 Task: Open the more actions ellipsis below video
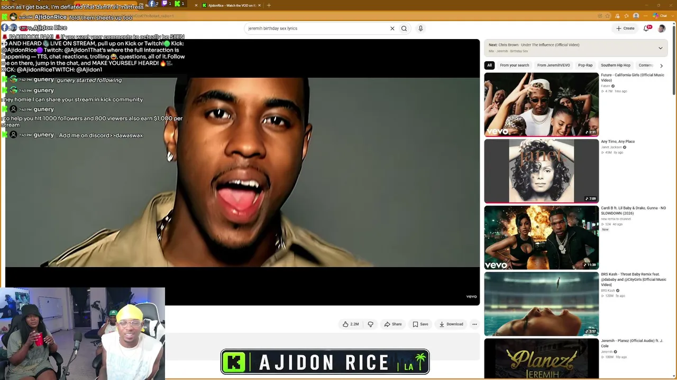pos(474,324)
